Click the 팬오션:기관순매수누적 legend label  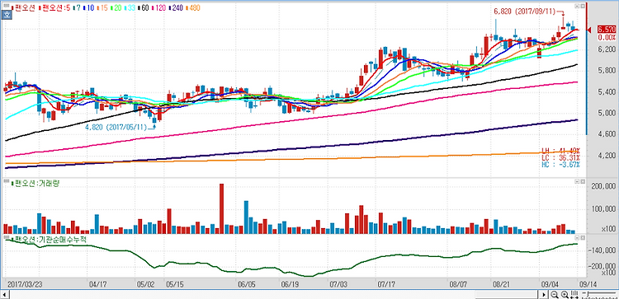49,239
